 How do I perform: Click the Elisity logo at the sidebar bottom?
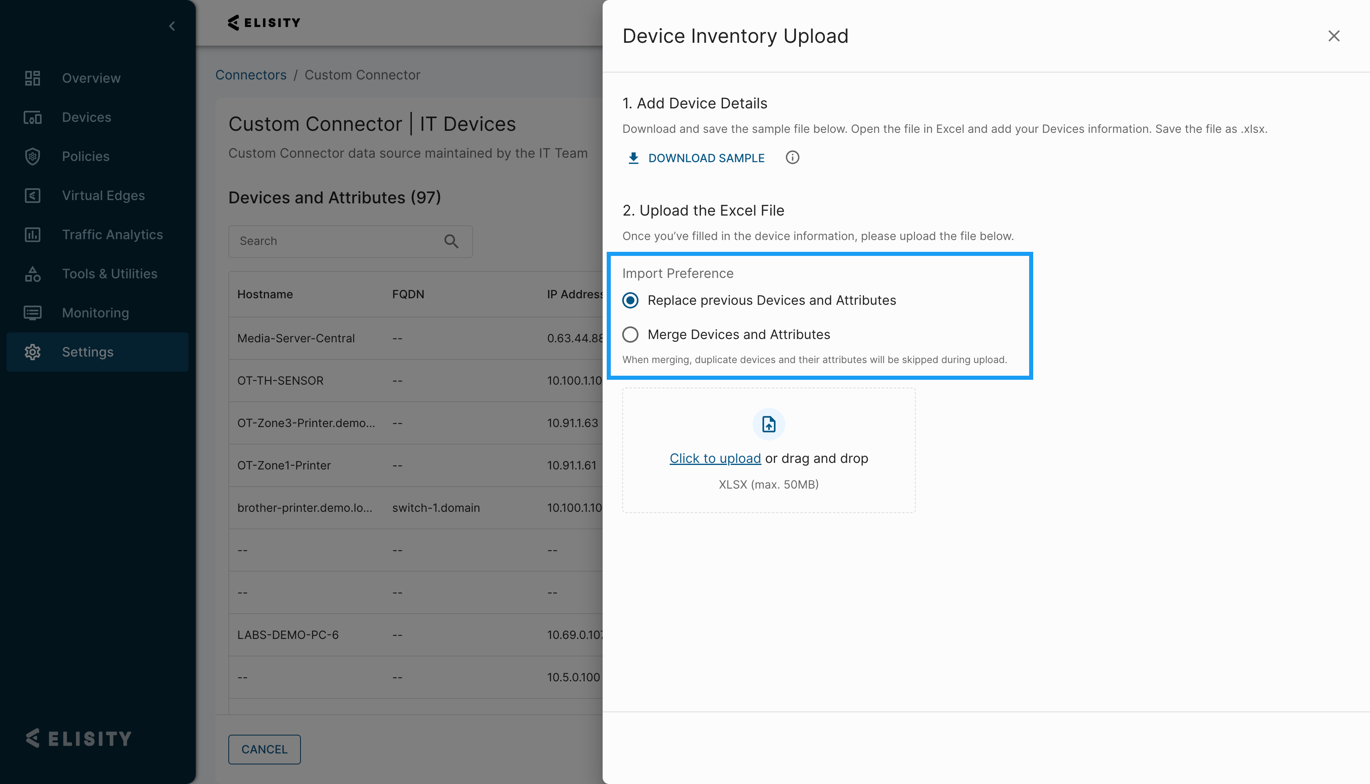click(x=79, y=738)
